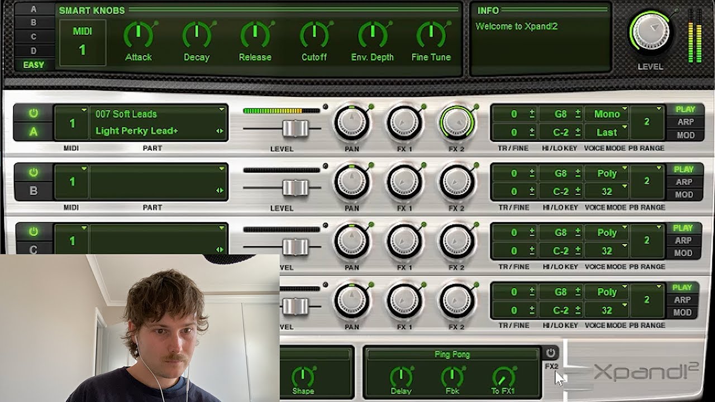Open PB range dropdown for part A
This screenshot has width=715, height=402.
point(647,122)
